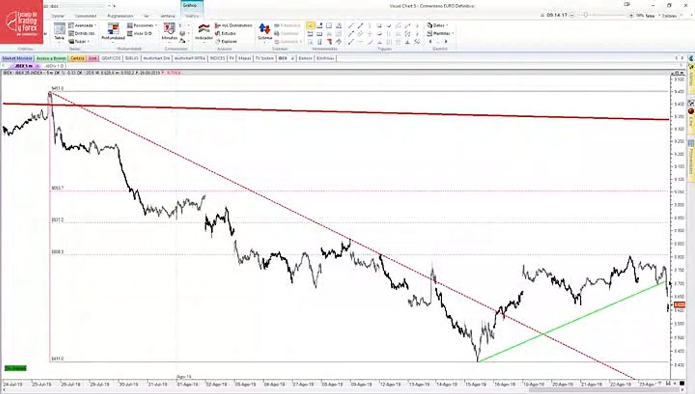The height and width of the screenshot is (394, 695).
Task: Click the Explorer analysis option
Action: click(x=227, y=41)
